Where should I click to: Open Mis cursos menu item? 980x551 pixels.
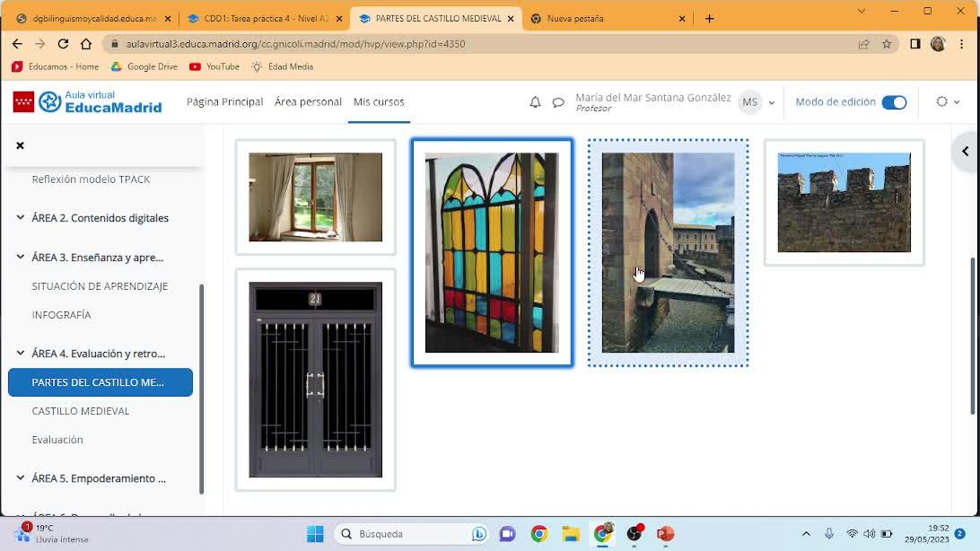click(x=379, y=101)
